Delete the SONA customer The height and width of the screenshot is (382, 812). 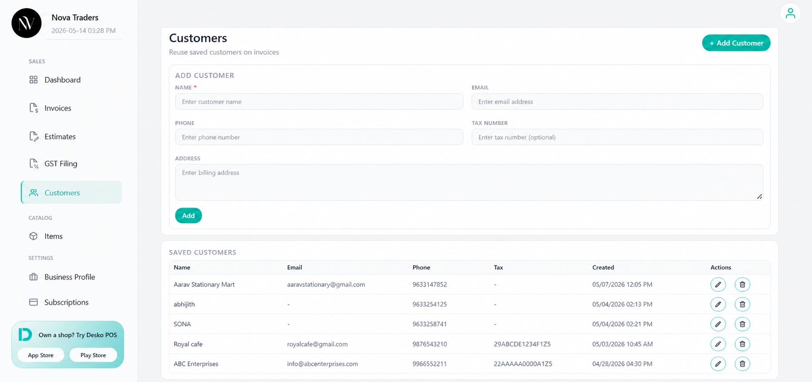tap(742, 324)
